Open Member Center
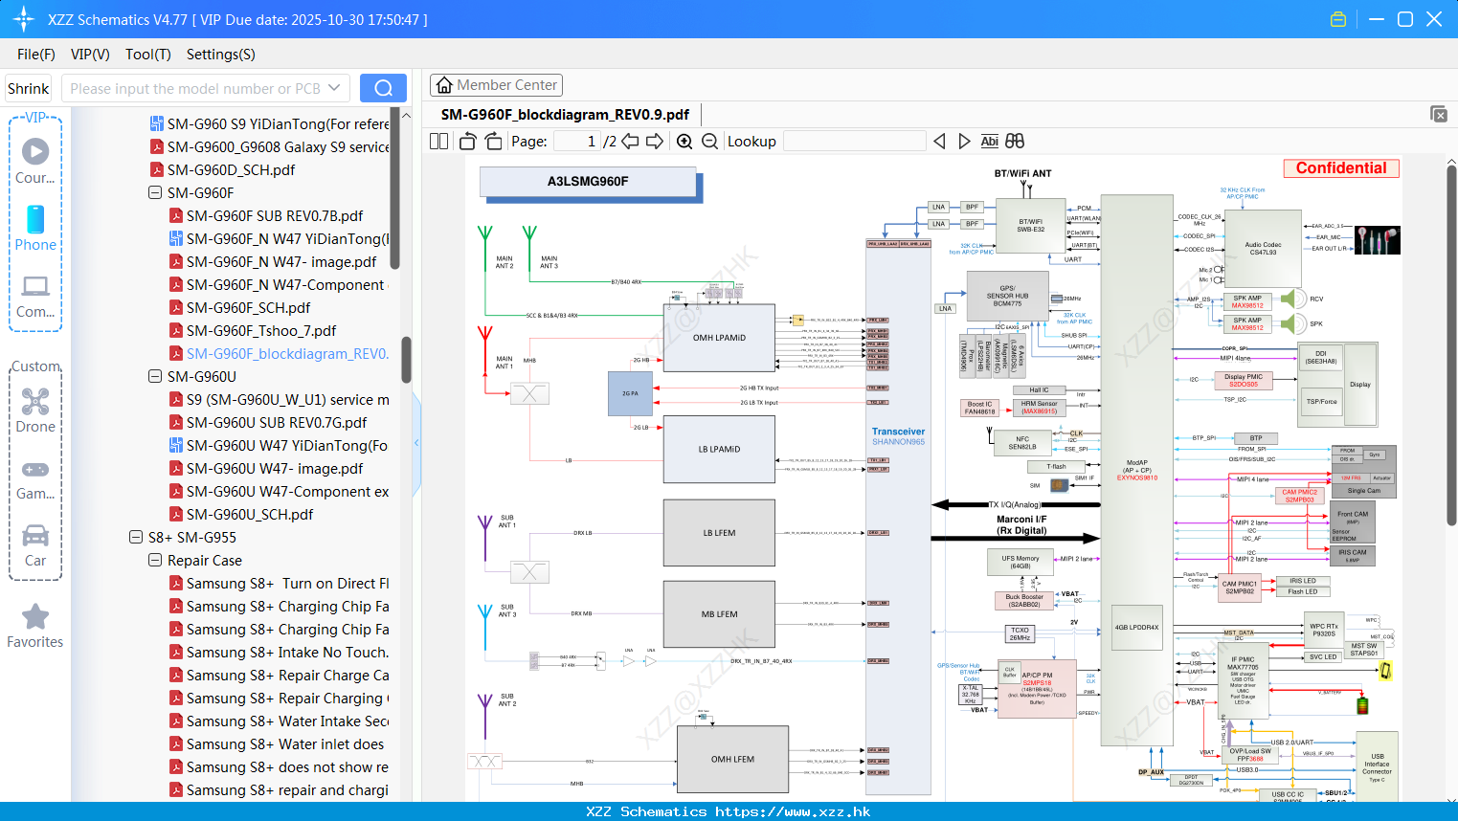Viewport: 1458px width, 821px height. tap(496, 85)
